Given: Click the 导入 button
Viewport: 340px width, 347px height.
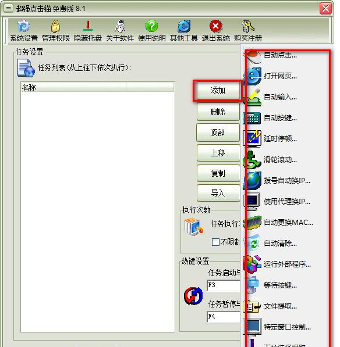Looking at the screenshot, I should pos(218,193).
